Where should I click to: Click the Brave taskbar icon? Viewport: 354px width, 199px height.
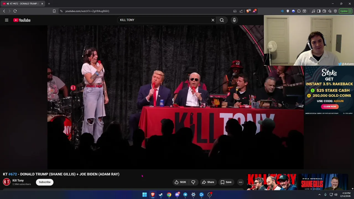pos(153,195)
